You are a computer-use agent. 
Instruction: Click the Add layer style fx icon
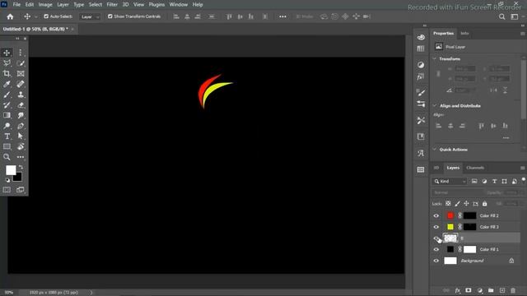click(458, 290)
